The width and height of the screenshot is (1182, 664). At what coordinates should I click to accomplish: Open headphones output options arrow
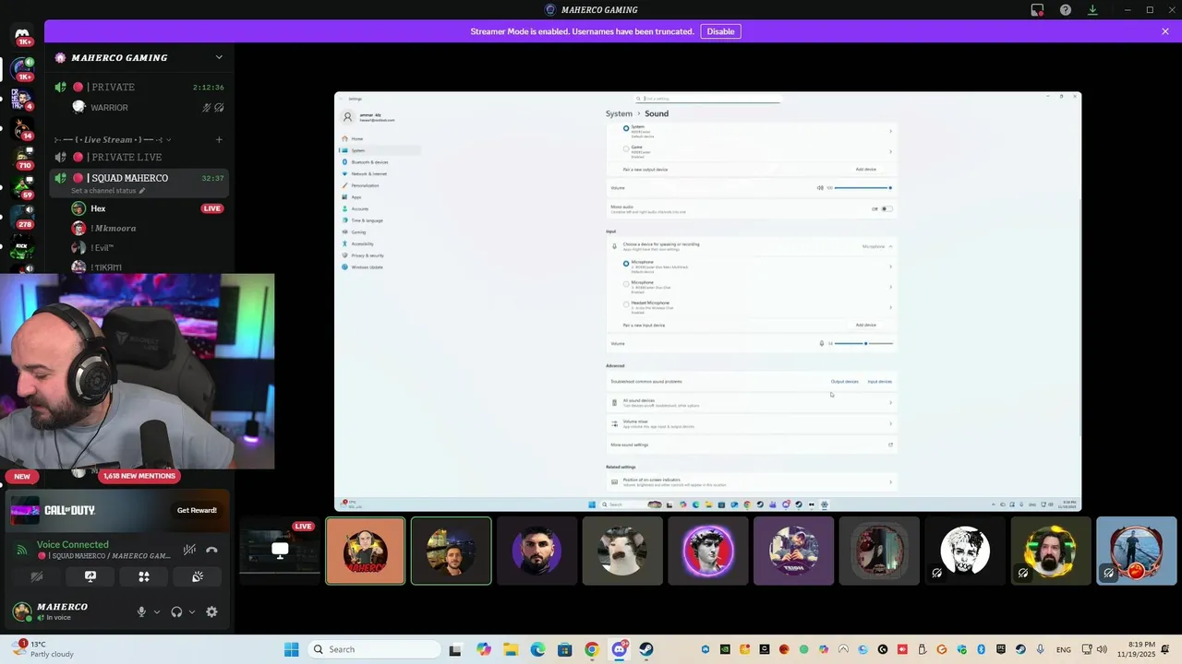tap(192, 611)
